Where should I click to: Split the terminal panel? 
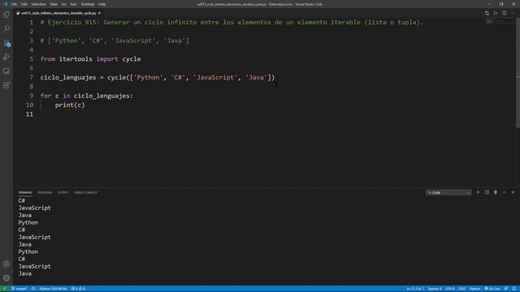pyautogui.click(x=487, y=192)
